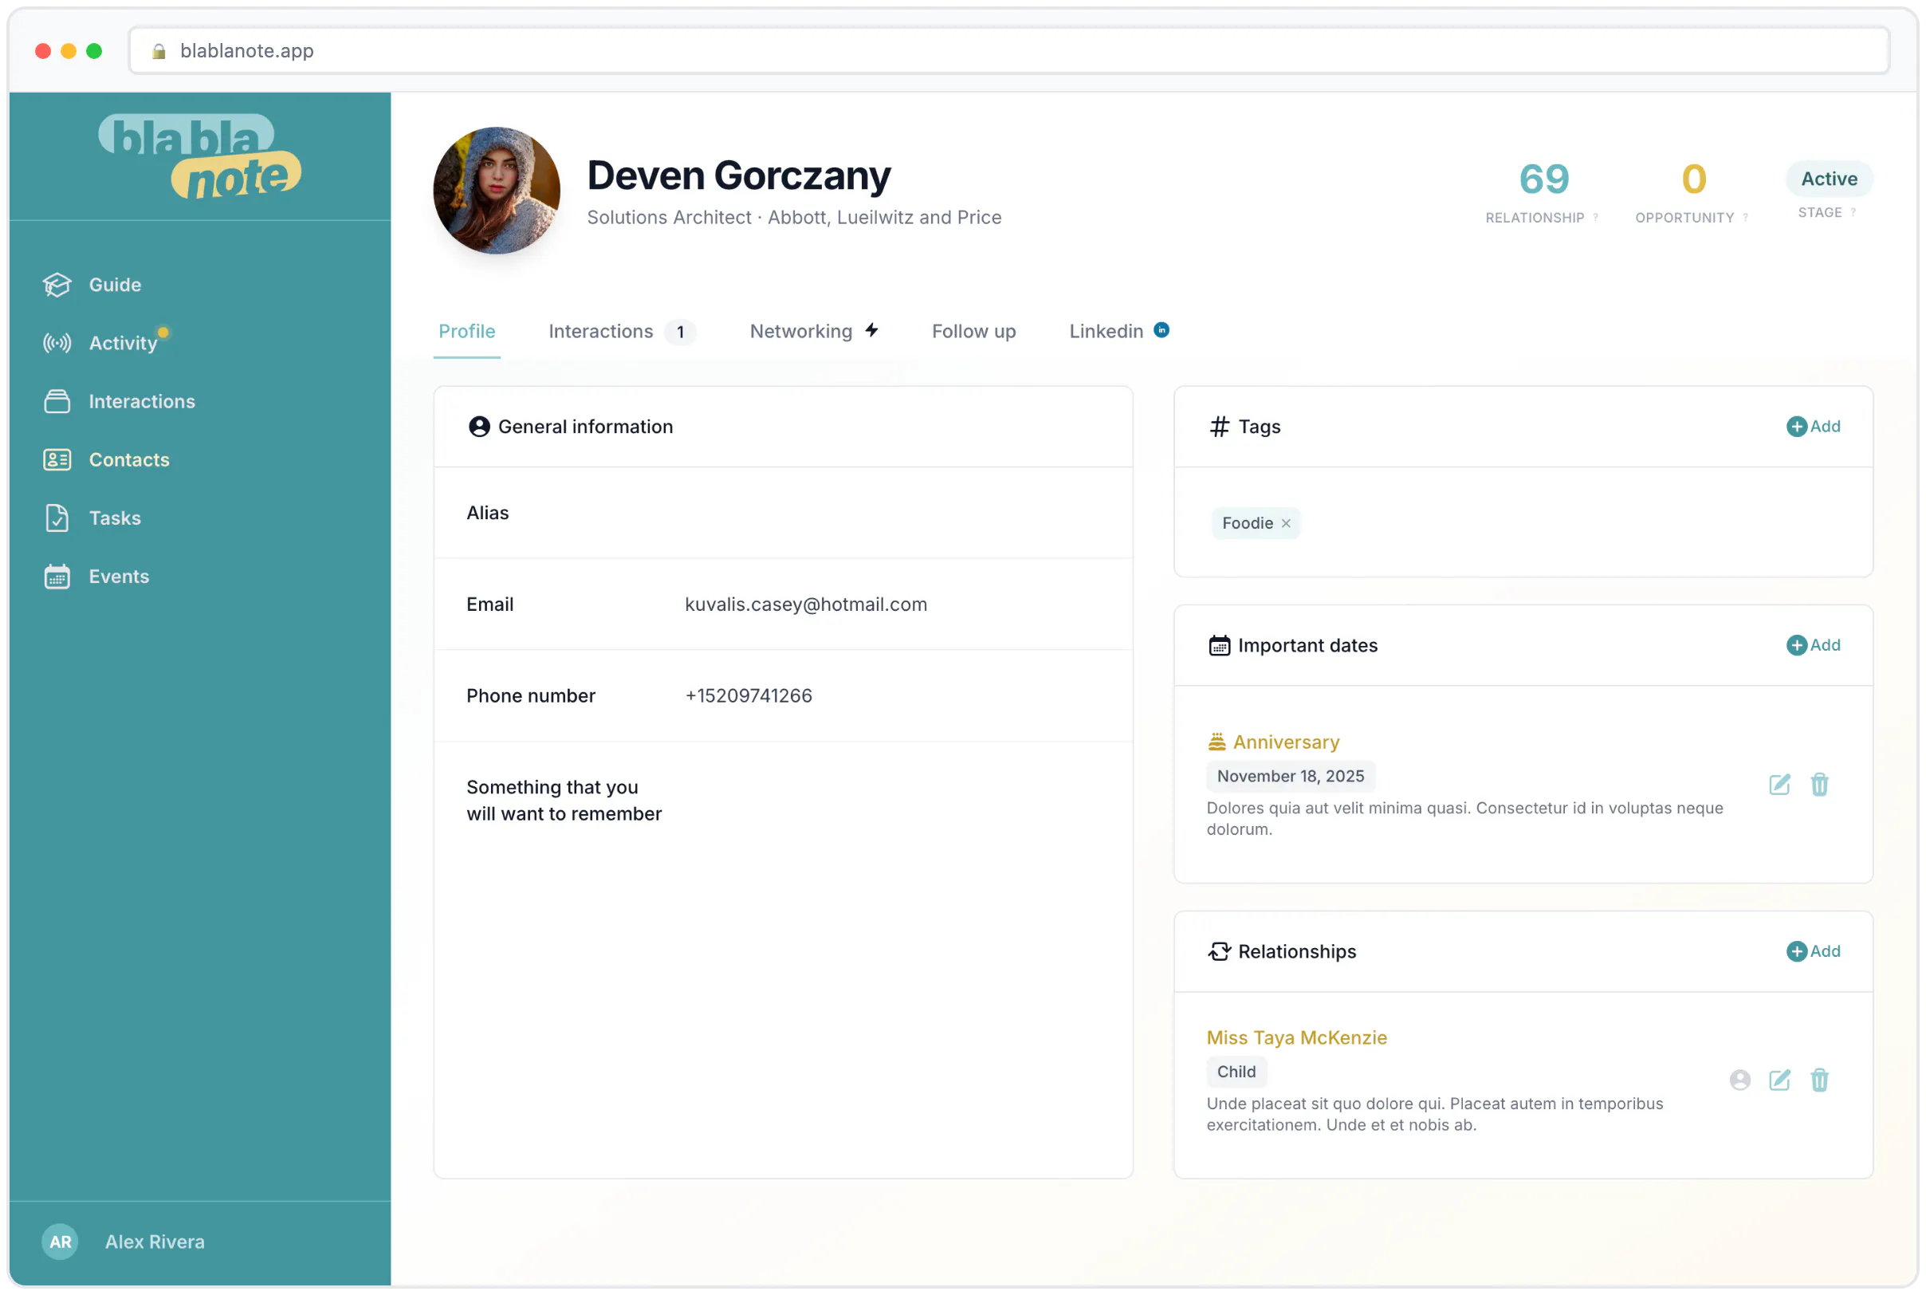The height and width of the screenshot is (1295, 1926).
Task: Click the General information person icon
Action: click(x=480, y=426)
